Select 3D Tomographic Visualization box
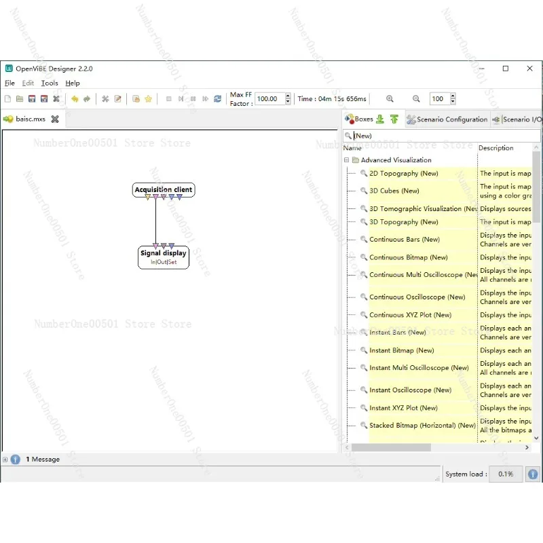543x543 pixels. point(423,209)
